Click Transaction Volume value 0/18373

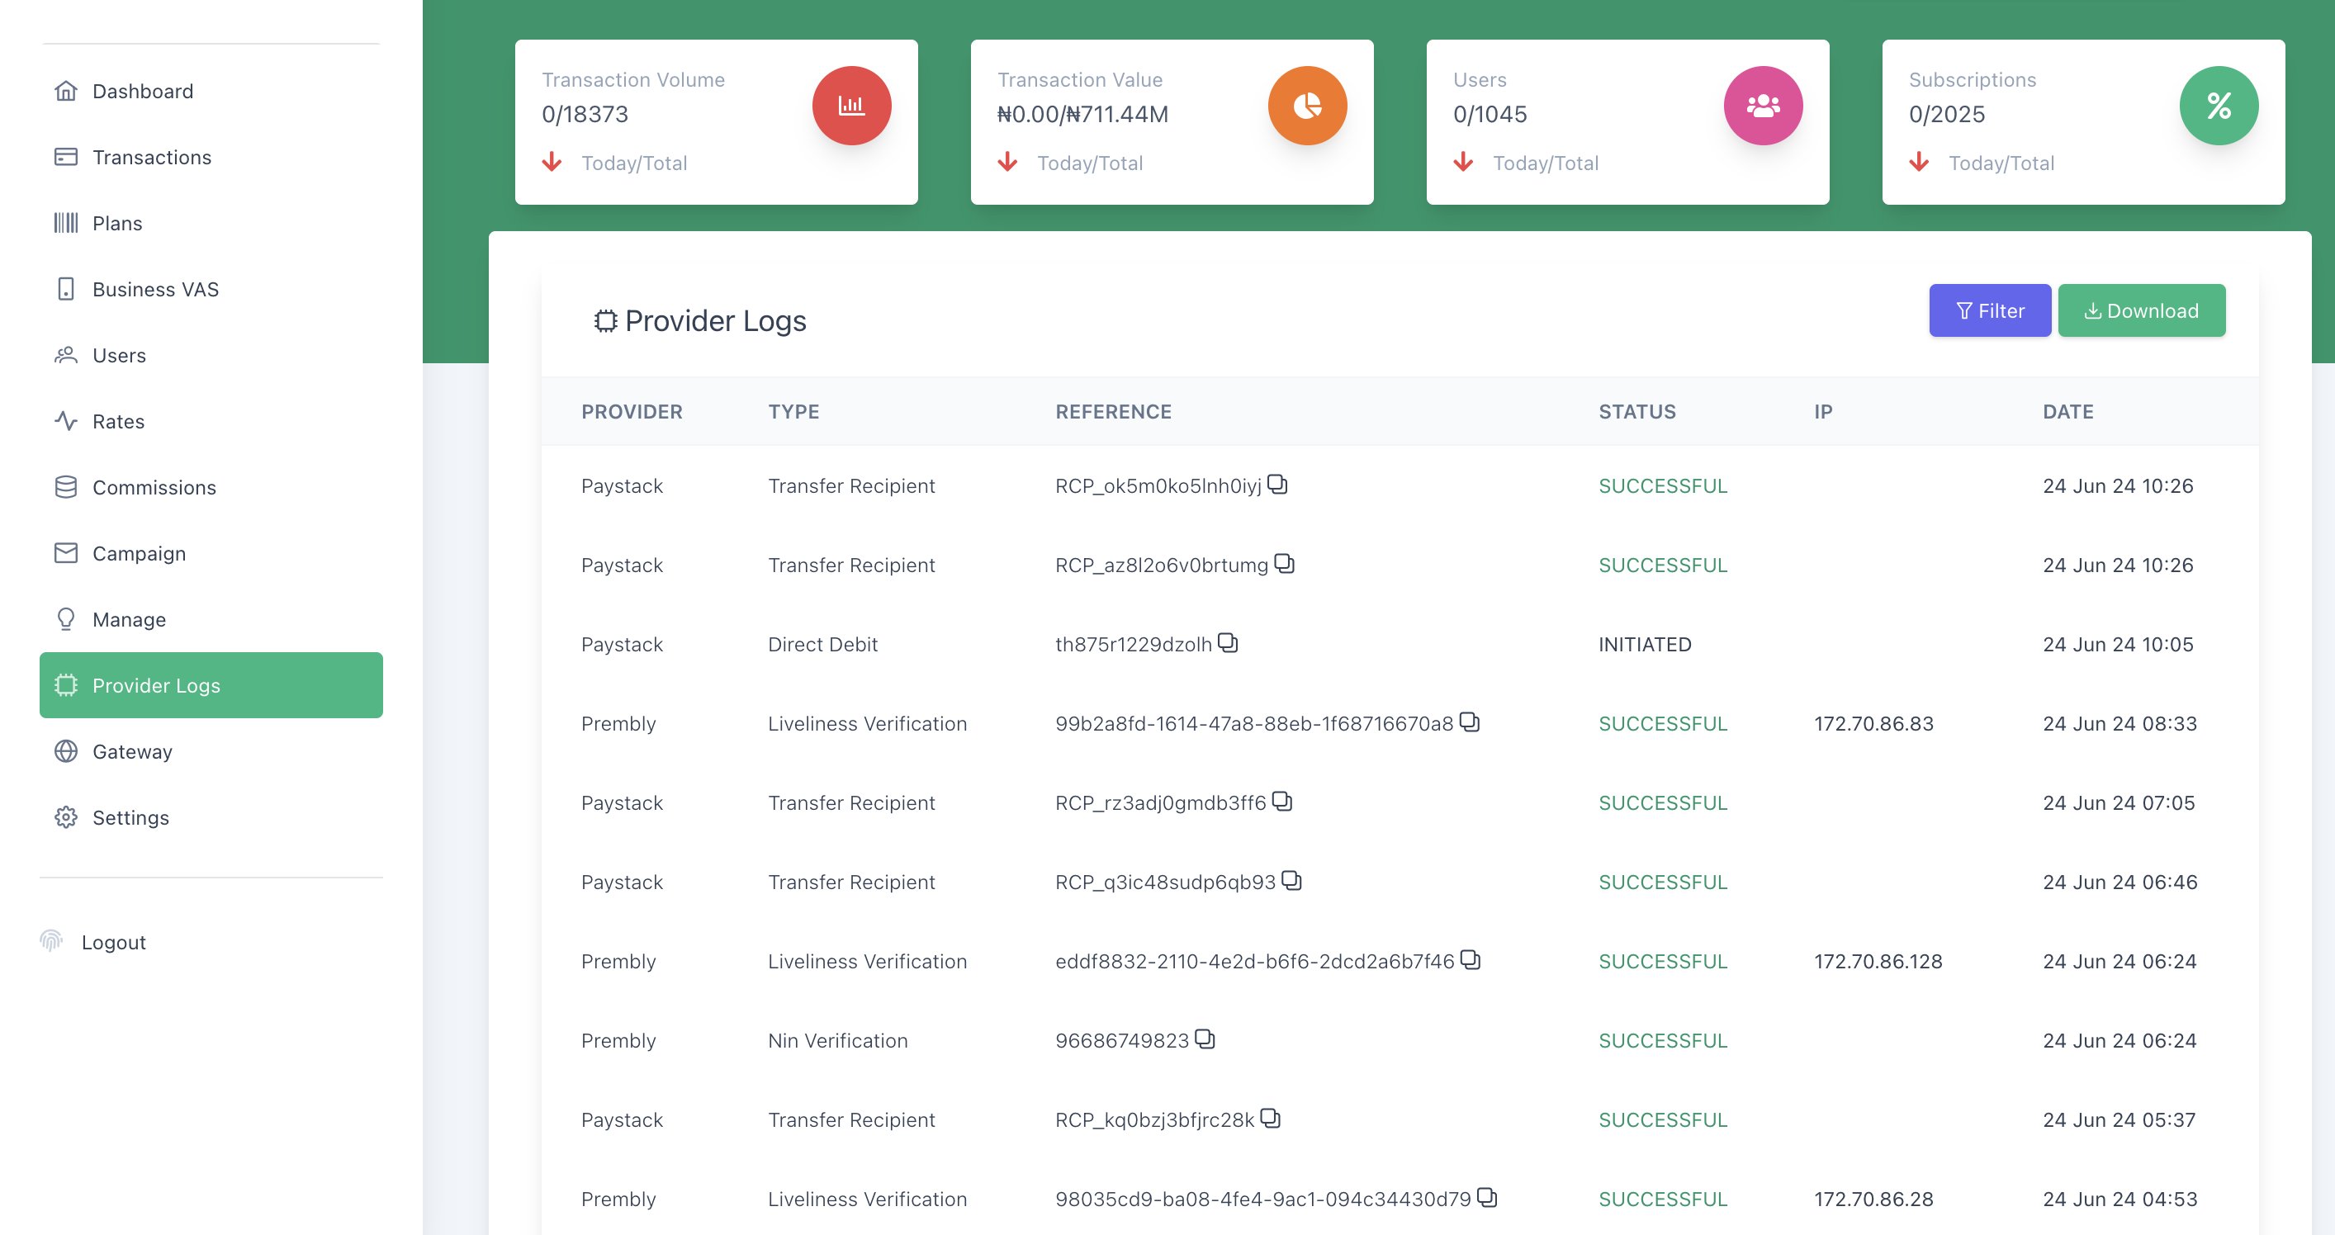585,114
